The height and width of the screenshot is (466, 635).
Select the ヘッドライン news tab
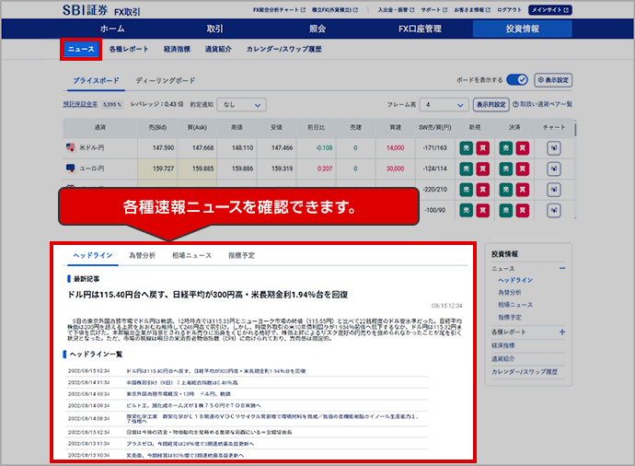click(93, 255)
